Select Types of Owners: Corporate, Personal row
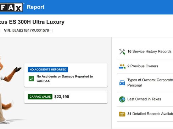This screenshot has width=173, height=129. click(x=145, y=83)
